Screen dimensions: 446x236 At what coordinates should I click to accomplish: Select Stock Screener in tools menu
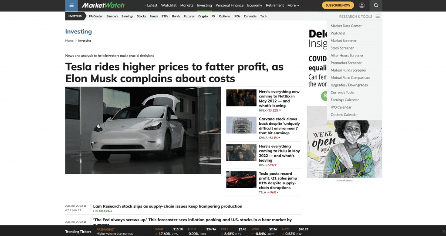(x=342, y=48)
